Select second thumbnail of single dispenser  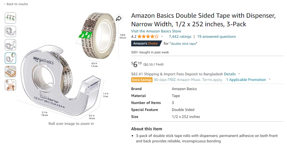pos(10,31)
